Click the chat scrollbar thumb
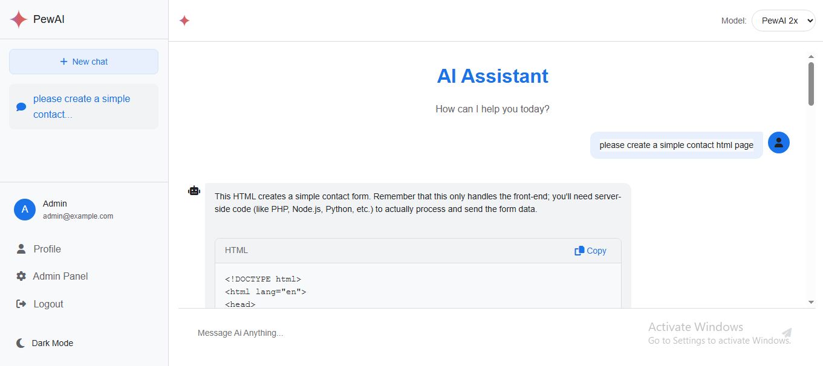This screenshot has width=823, height=366. pos(811,83)
